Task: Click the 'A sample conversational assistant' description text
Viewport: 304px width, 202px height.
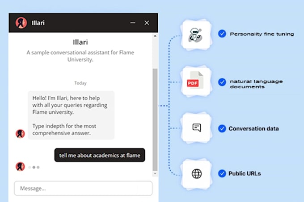Action: pyautogui.click(x=80, y=56)
